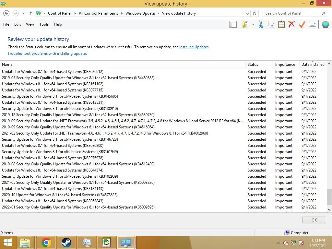
Task: Click the Windows Update icon in address bar
Action: pos(39,13)
